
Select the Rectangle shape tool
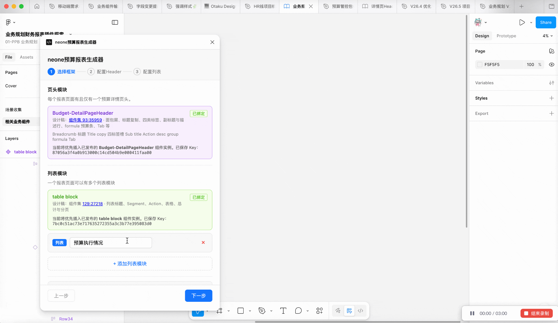point(241,311)
